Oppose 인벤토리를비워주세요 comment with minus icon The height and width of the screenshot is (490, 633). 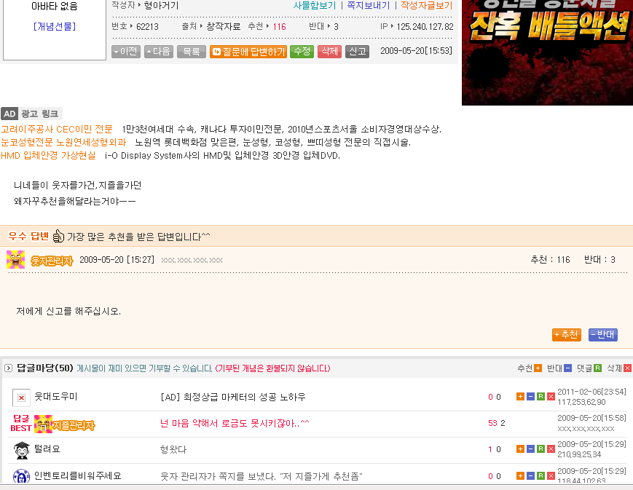tap(530, 476)
